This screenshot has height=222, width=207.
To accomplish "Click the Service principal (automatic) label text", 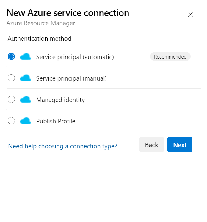I will (75, 57).
